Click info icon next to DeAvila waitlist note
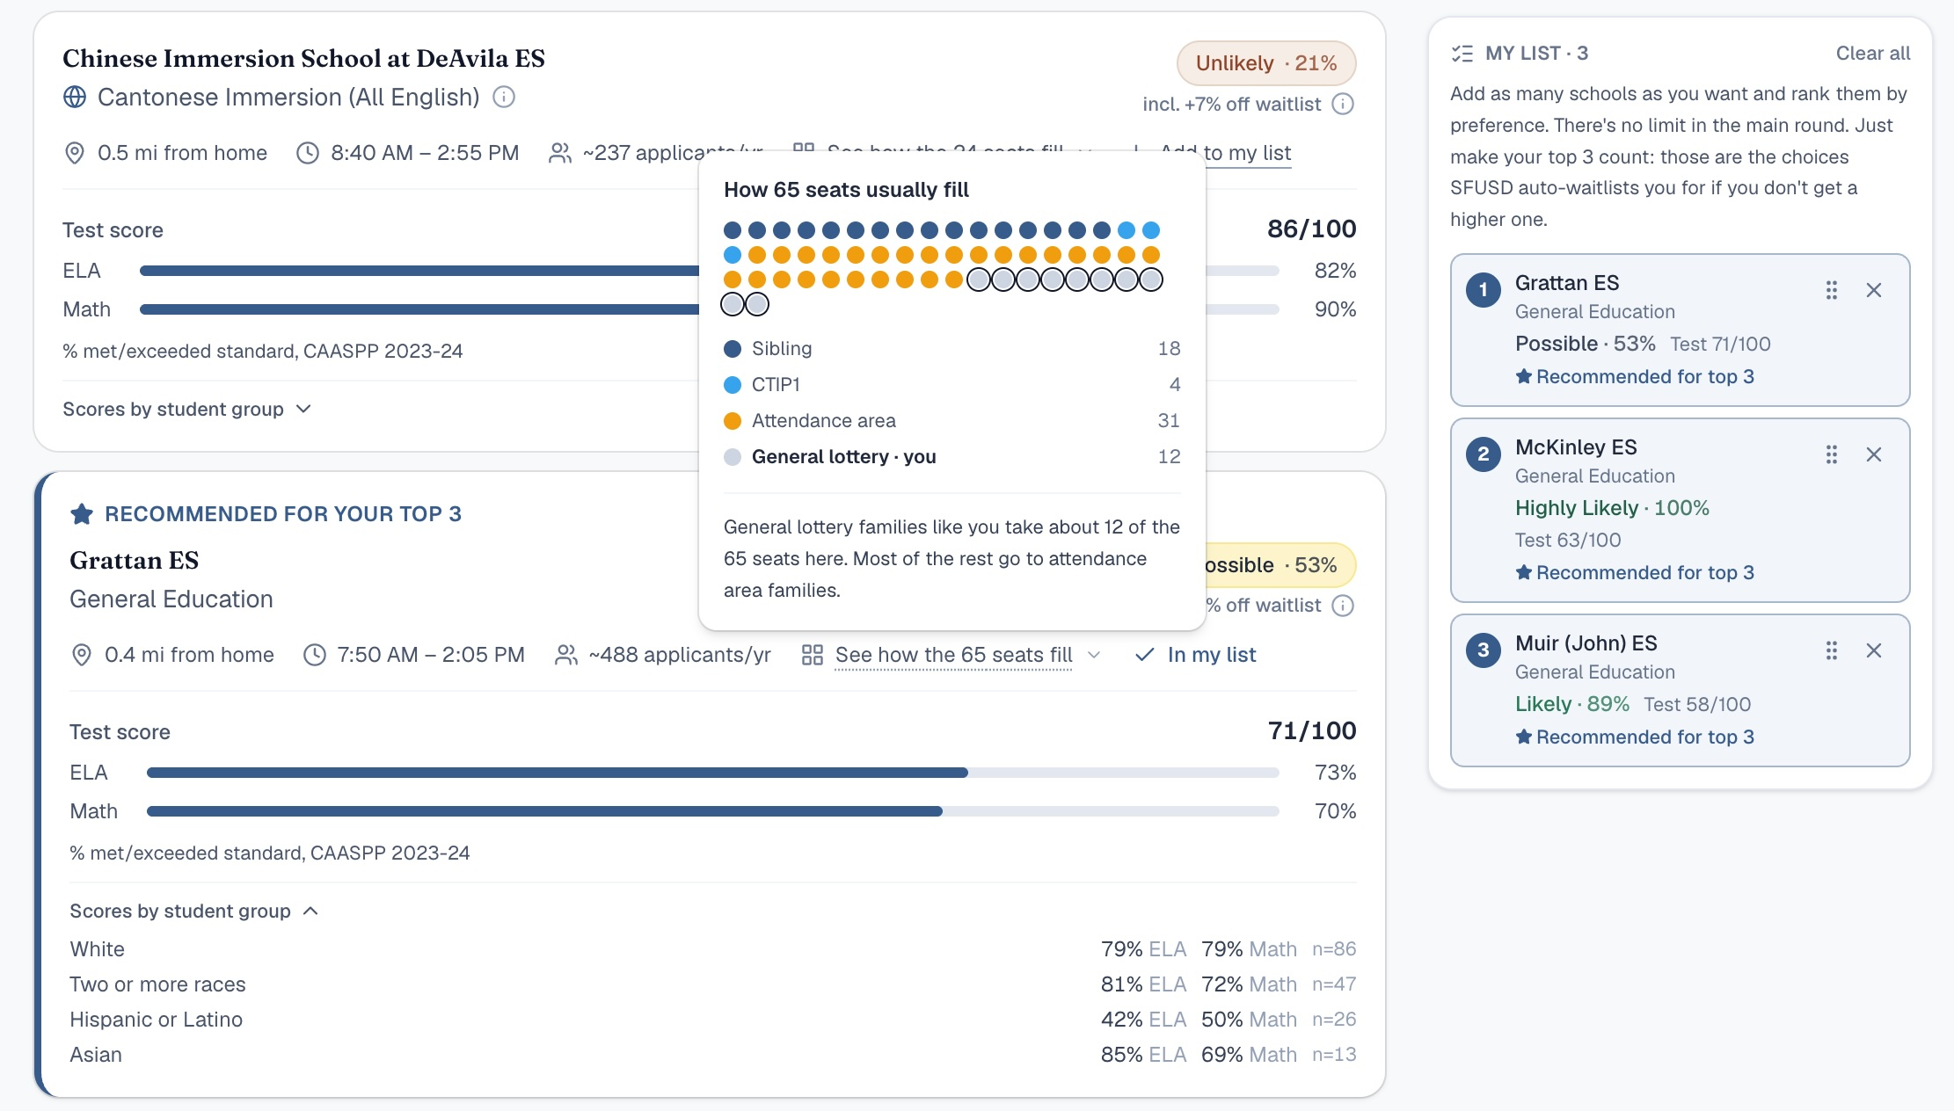 (1343, 104)
